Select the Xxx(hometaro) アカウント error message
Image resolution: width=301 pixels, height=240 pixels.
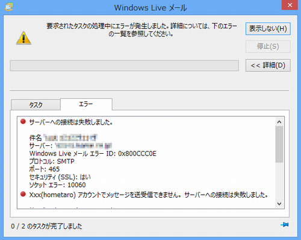149,195
